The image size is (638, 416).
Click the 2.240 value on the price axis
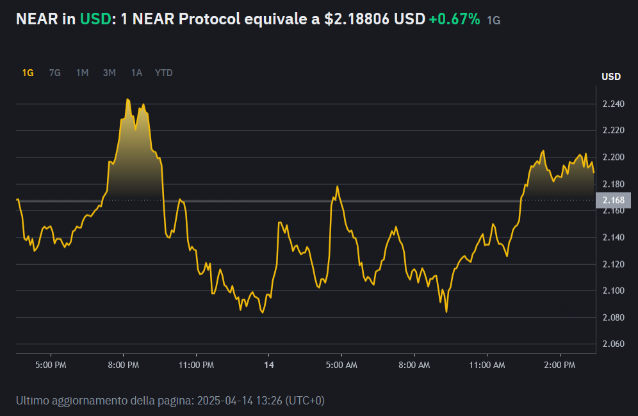tap(613, 104)
